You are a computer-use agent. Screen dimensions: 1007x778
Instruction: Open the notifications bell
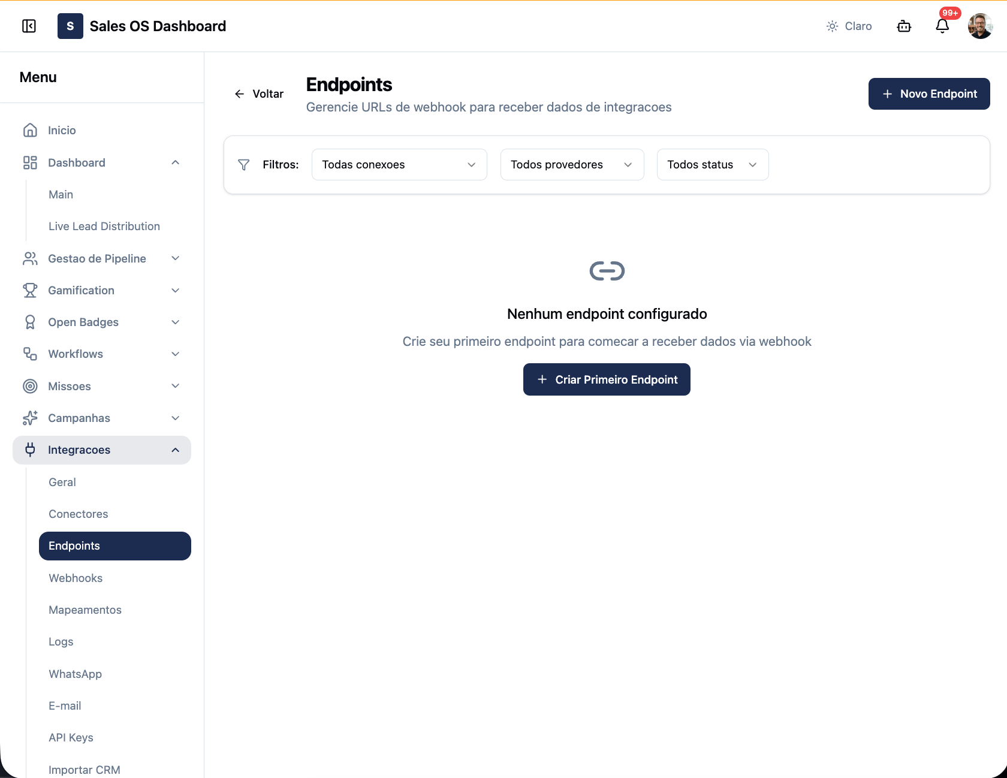942,26
